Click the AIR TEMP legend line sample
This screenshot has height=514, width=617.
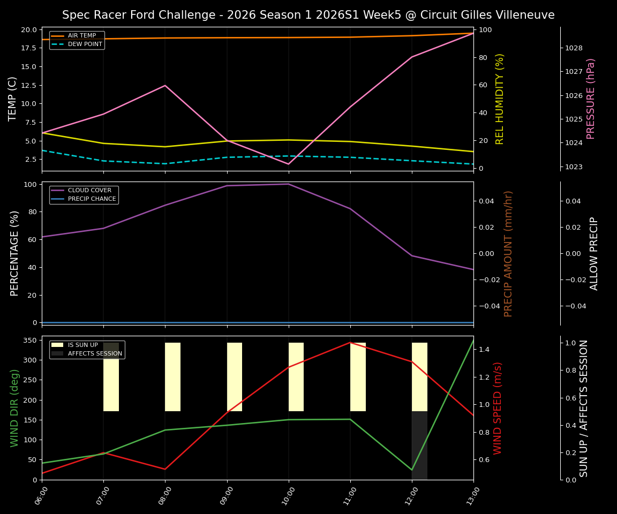pyautogui.click(x=57, y=35)
